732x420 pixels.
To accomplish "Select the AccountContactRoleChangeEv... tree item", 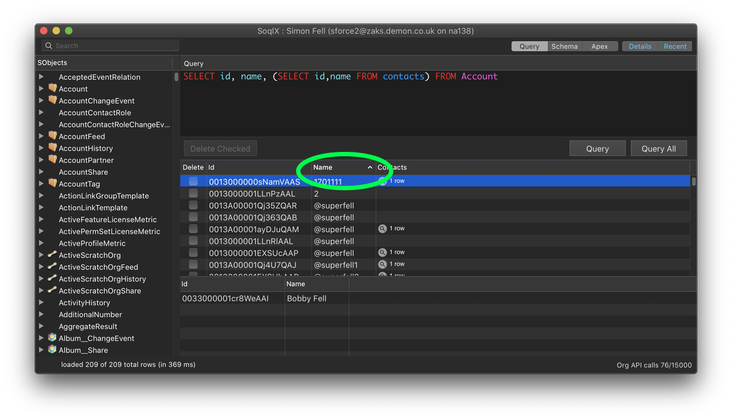I will pos(114,124).
